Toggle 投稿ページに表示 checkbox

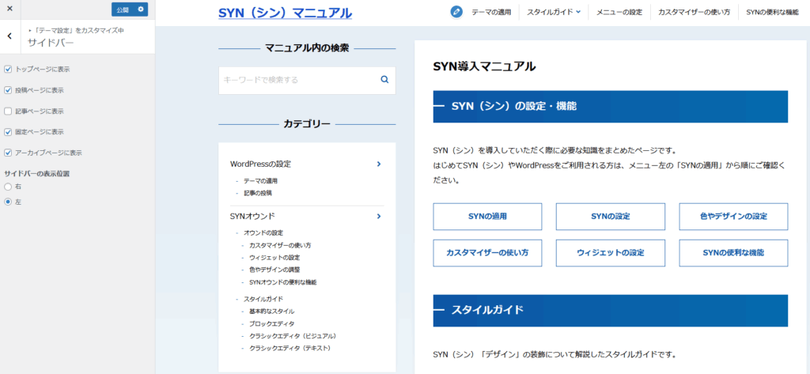(x=8, y=90)
